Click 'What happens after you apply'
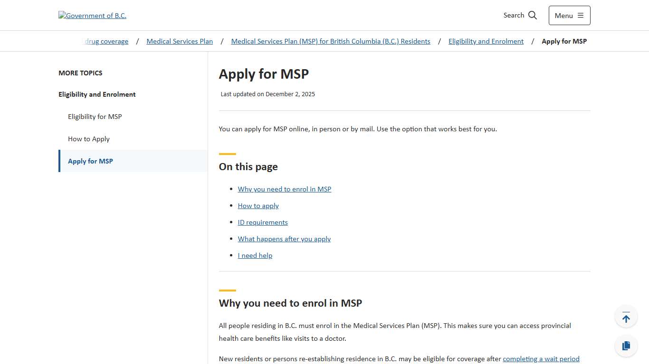 pyautogui.click(x=284, y=238)
